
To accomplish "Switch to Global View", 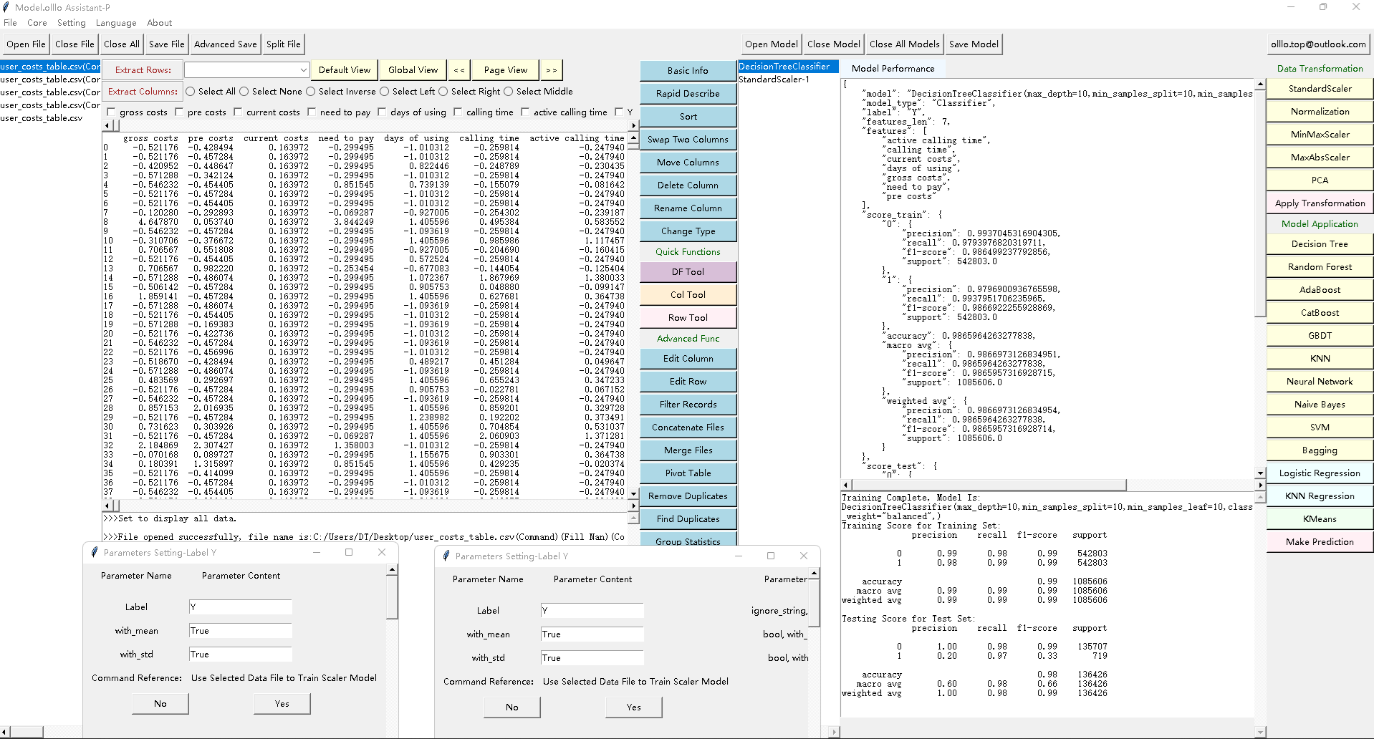I will [413, 69].
